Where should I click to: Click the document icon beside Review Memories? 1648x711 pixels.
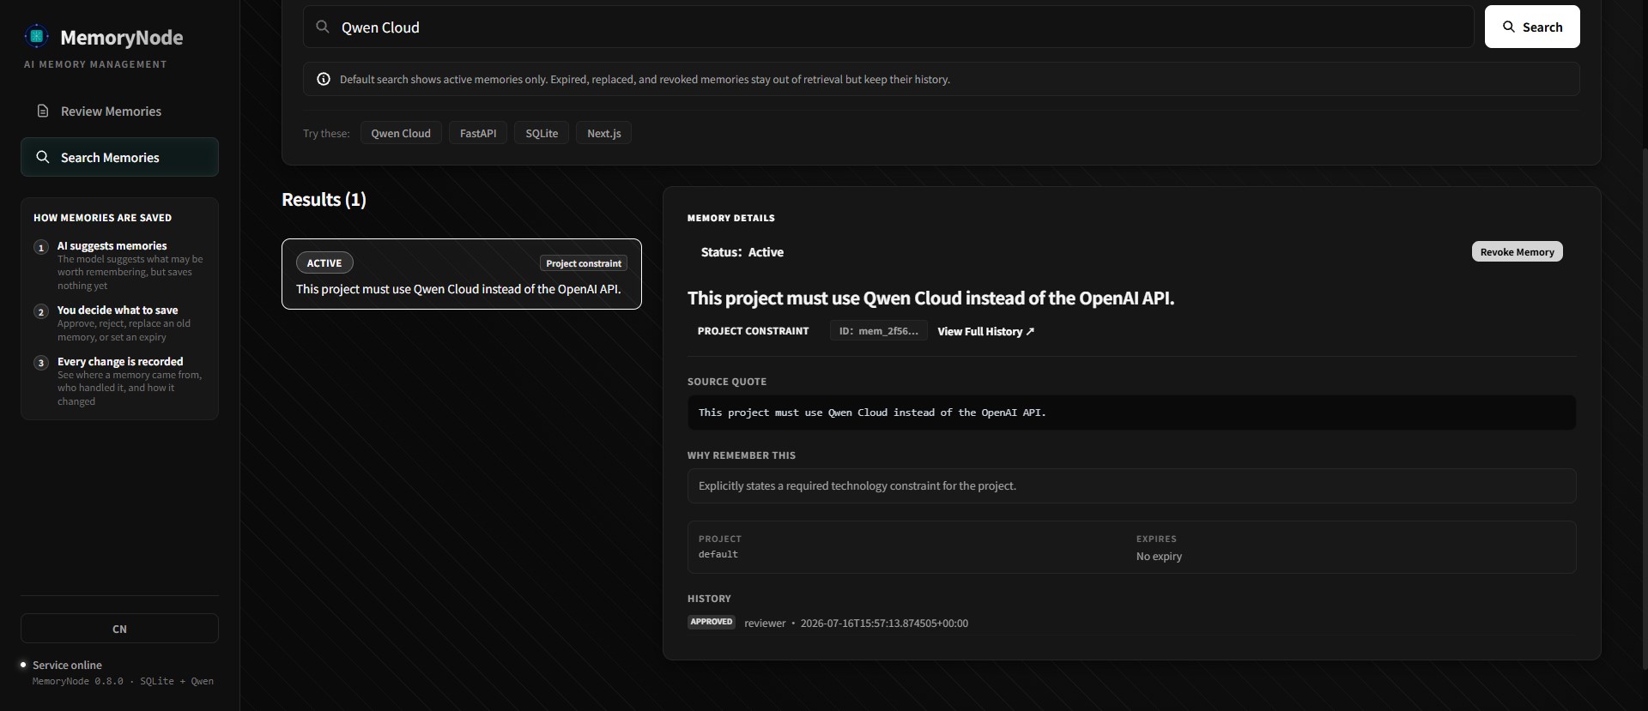click(x=42, y=111)
